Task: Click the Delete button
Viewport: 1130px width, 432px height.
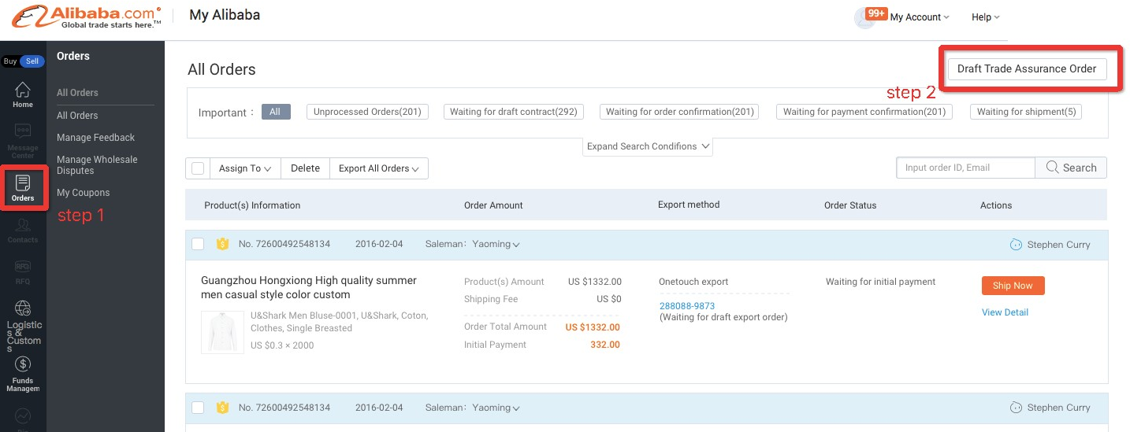Action: pyautogui.click(x=305, y=168)
